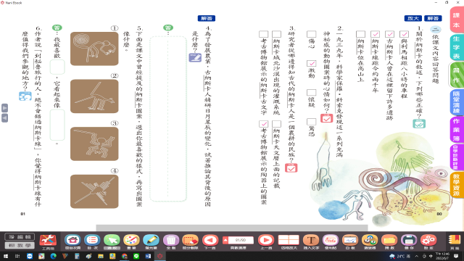
Task: Toggle the 激動 checkbox in question 2
Action: [x=311, y=63]
